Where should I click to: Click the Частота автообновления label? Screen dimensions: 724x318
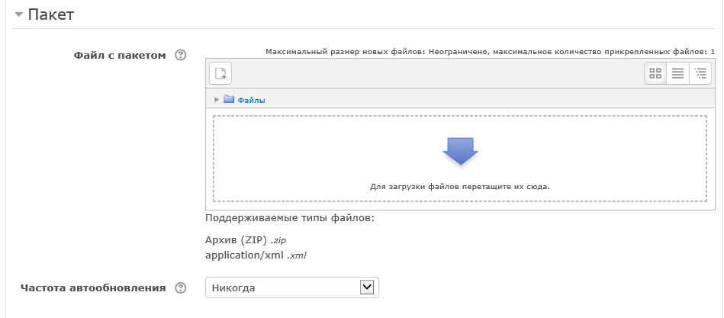[92, 287]
